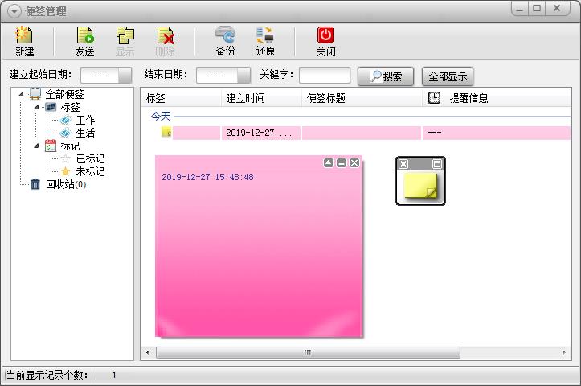The width and height of the screenshot is (581, 386).
Task: Maximize the 便签管理 window
Action: coord(537,9)
